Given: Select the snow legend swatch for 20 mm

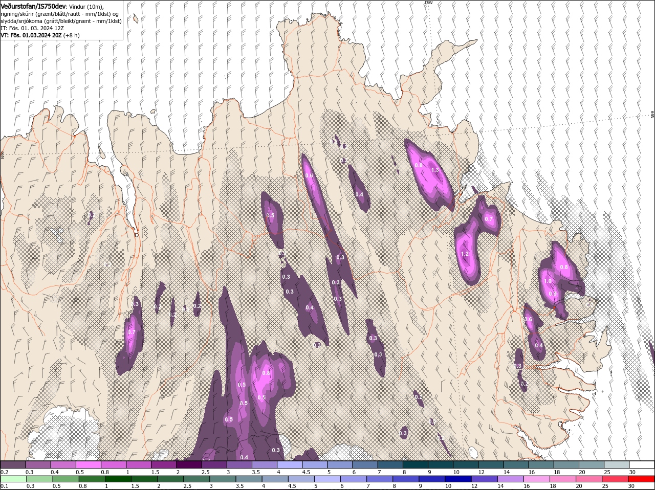Looking at the screenshot, I should (592, 464).
